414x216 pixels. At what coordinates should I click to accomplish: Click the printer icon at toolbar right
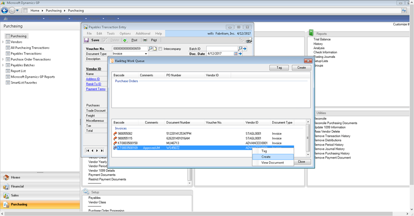pos(249,40)
